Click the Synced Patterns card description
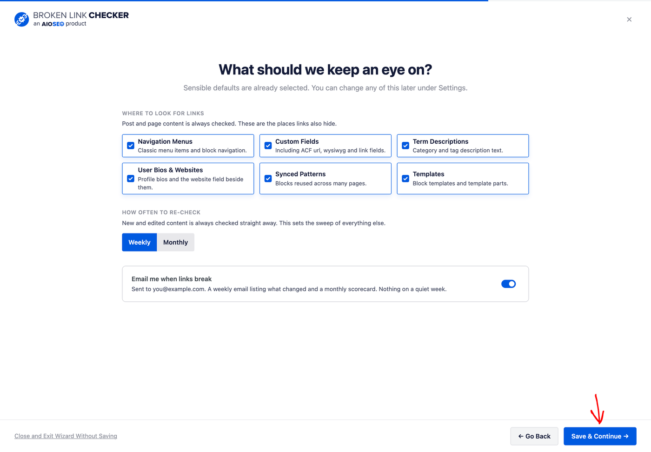 coord(321,183)
